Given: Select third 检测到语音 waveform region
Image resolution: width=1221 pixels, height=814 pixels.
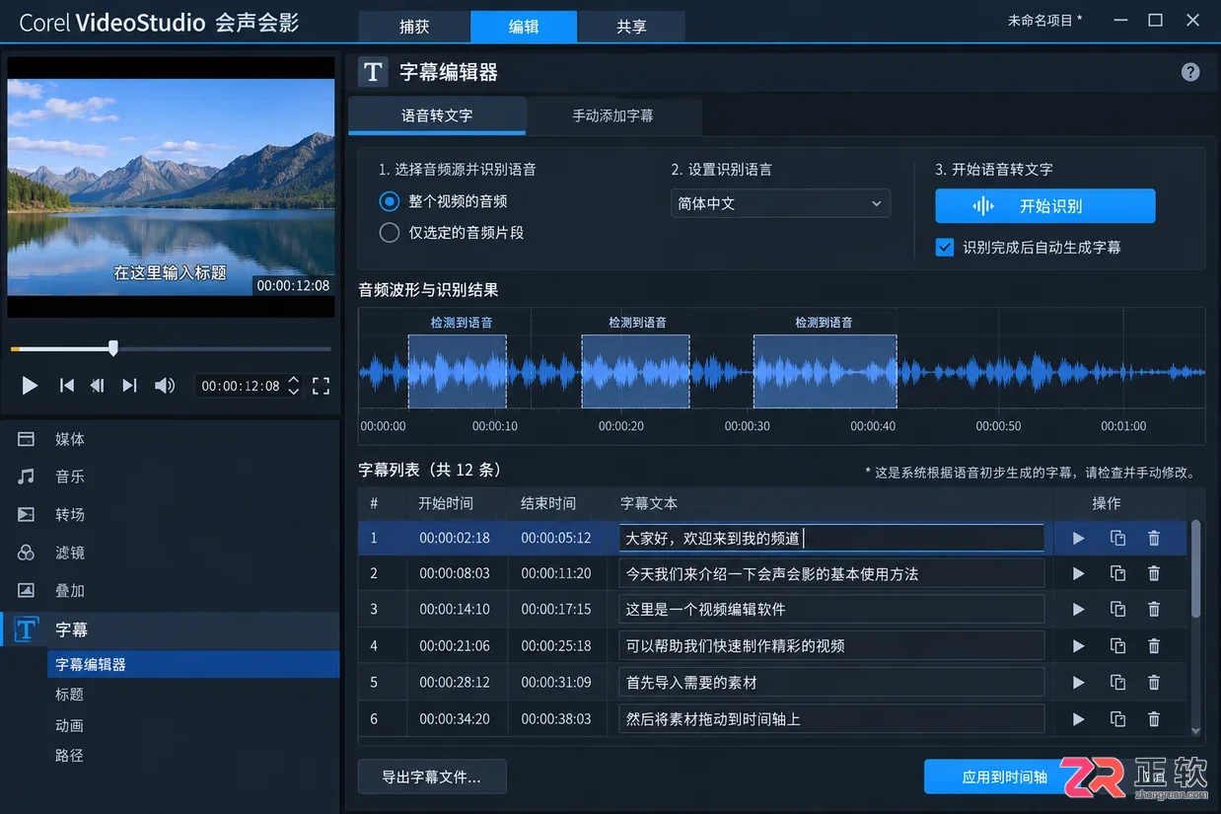Looking at the screenshot, I should [825, 371].
